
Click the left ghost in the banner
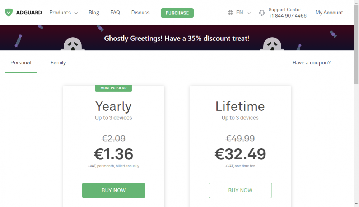point(74,43)
